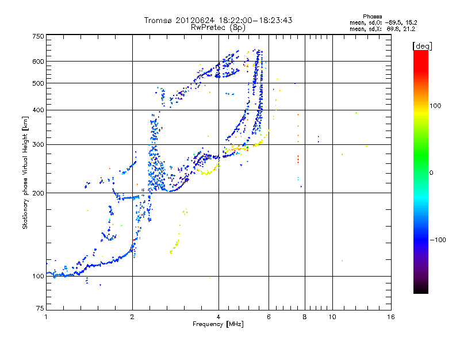Viewport: 460px width, 345px height.
Task: Click the y-axis tick label '500'
Action: [38, 83]
